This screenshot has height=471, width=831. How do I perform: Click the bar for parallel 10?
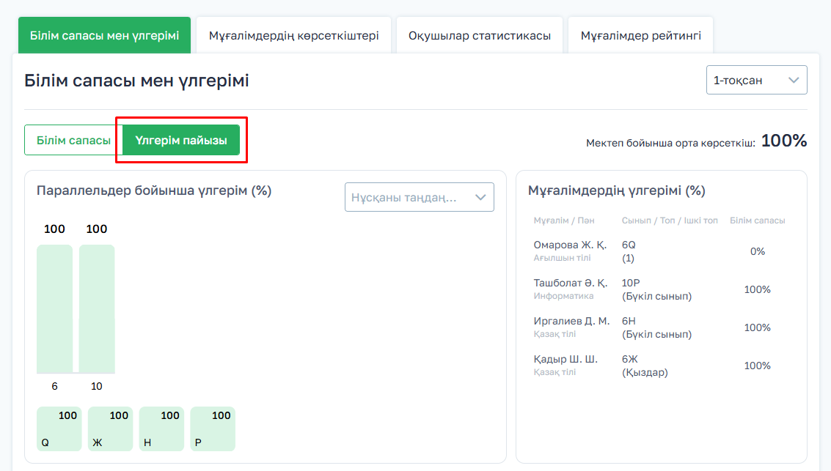coord(97,309)
